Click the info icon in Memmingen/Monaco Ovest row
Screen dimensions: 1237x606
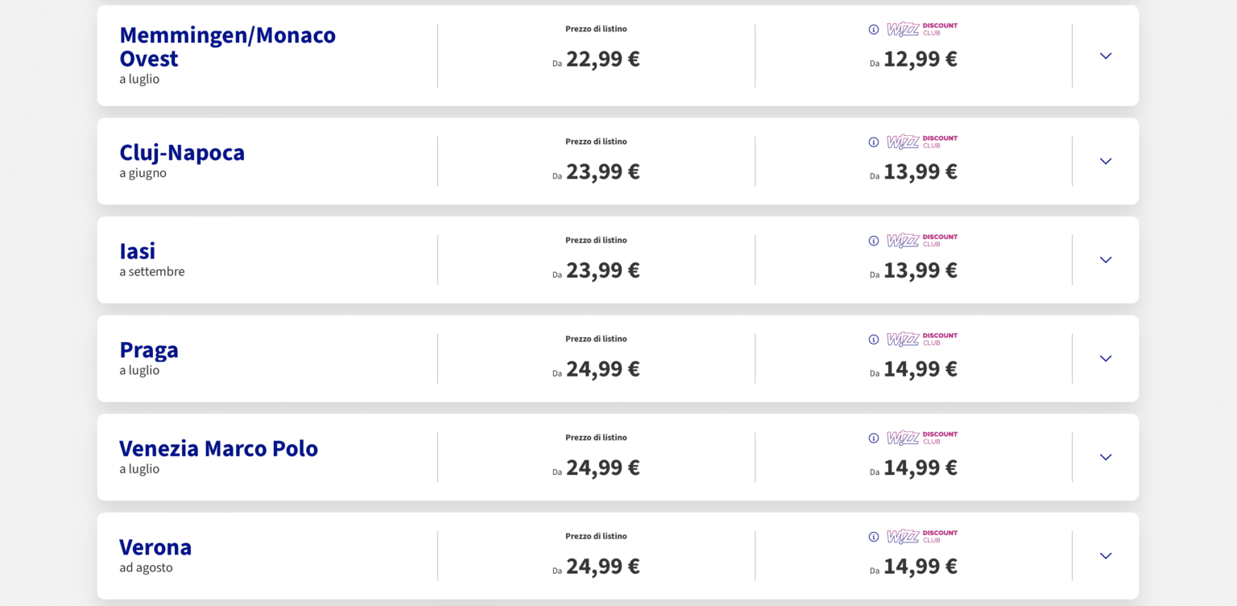point(874,30)
